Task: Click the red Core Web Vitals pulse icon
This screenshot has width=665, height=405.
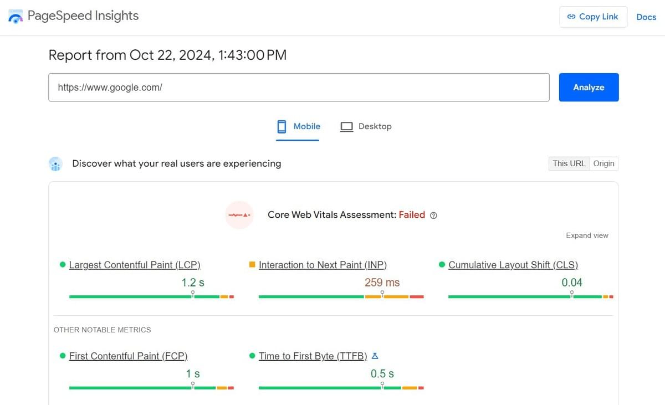Action: tap(239, 215)
